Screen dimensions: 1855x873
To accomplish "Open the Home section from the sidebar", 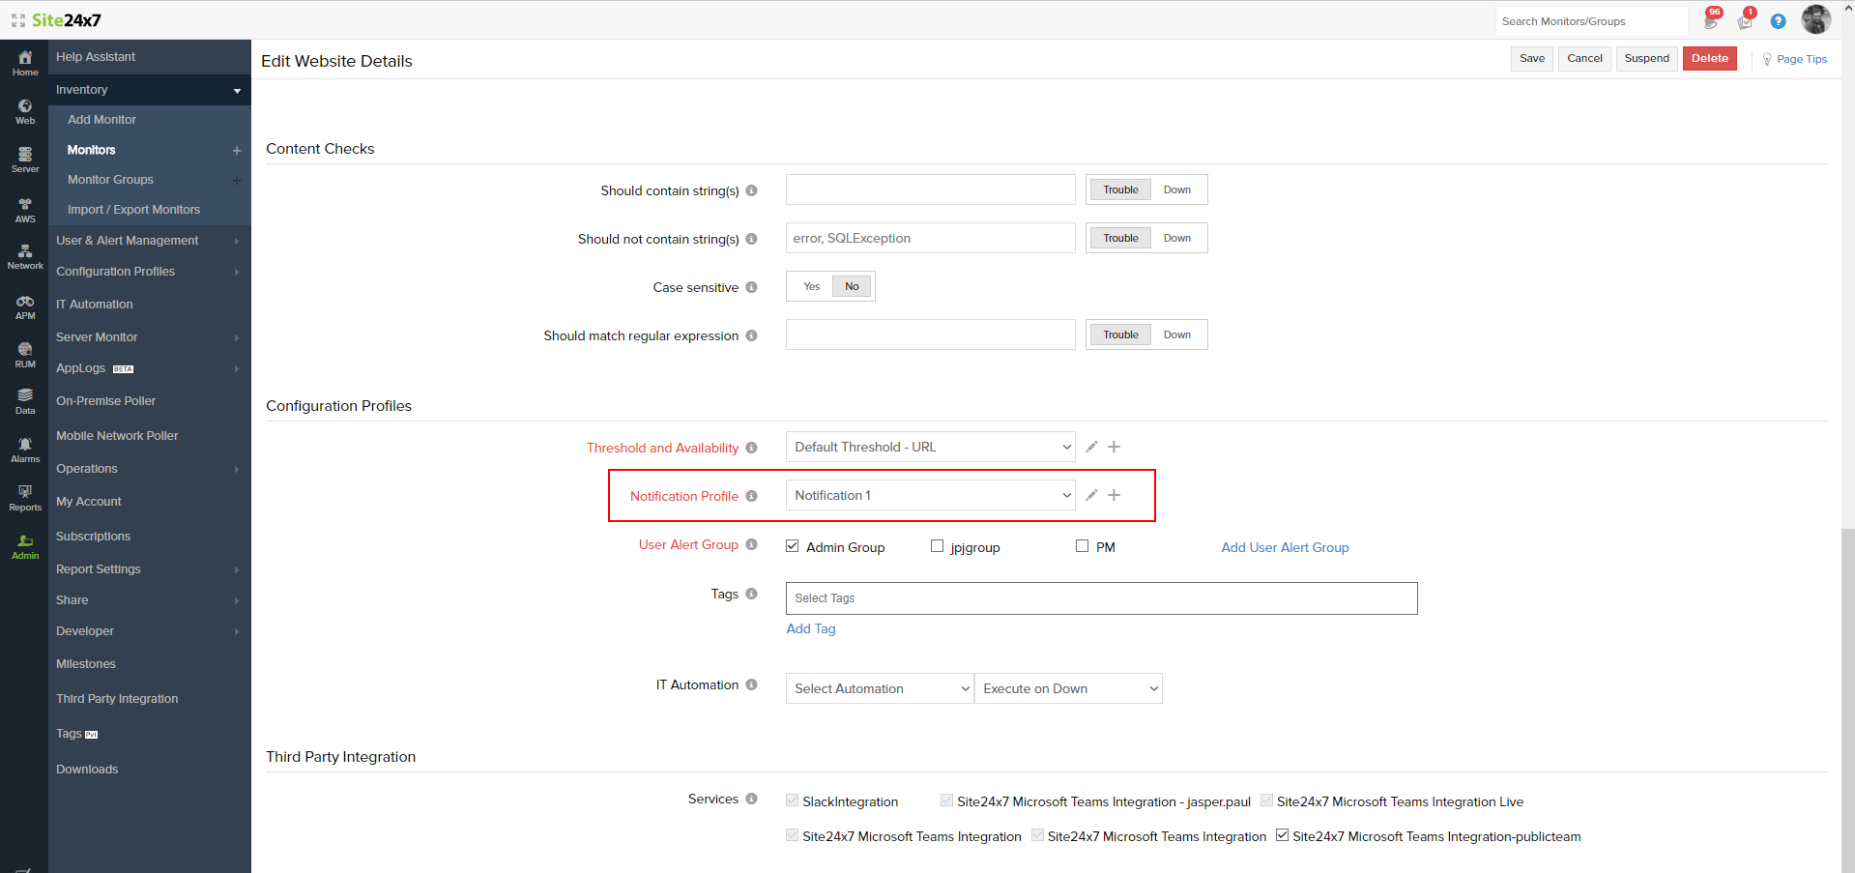I will coord(24,61).
